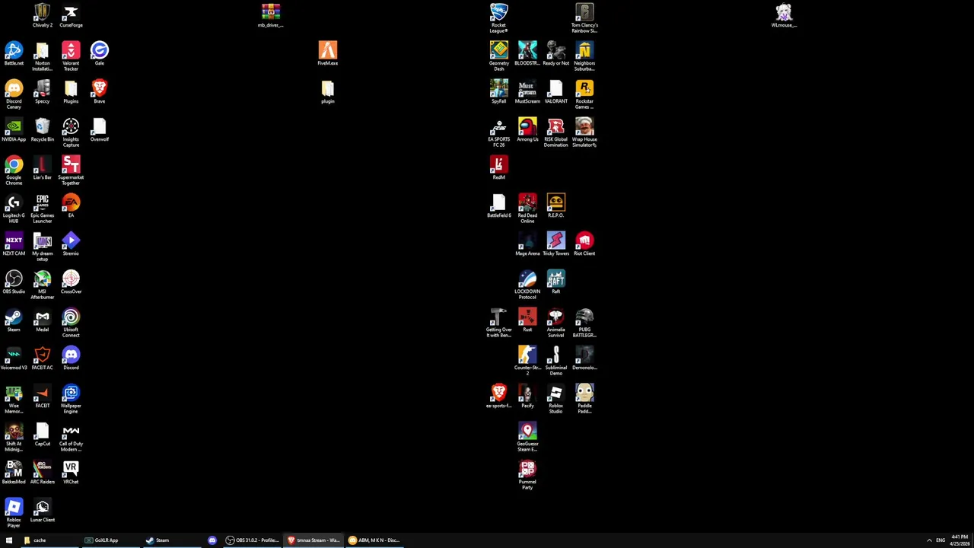Image resolution: width=974 pixels, height=548 pixels.
Task: Select the Valorant Tracker icon
Action: pos(71,56)
